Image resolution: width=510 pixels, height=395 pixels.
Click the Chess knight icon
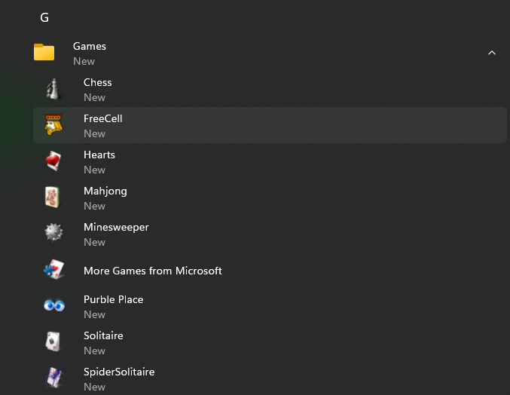click(53, 90)
